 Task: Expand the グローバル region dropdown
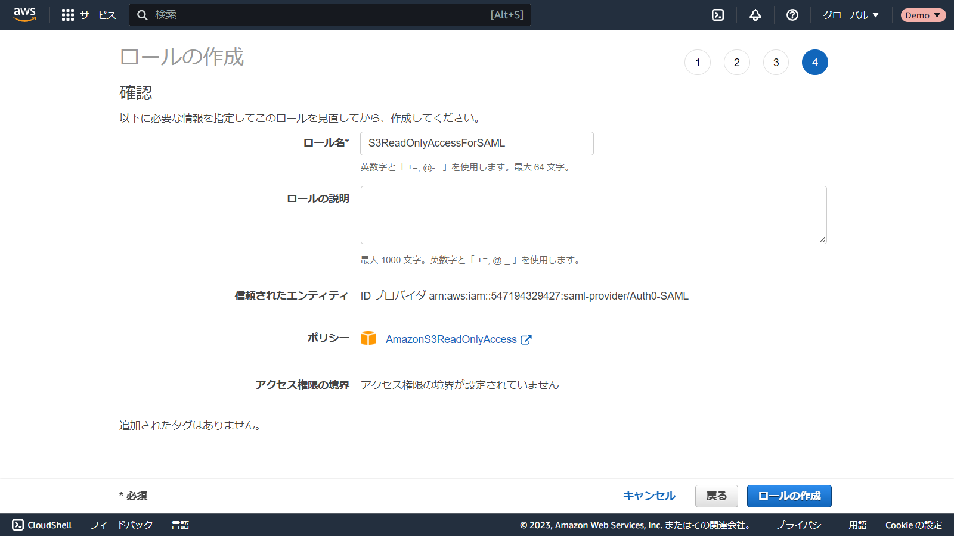coord(851,15)
